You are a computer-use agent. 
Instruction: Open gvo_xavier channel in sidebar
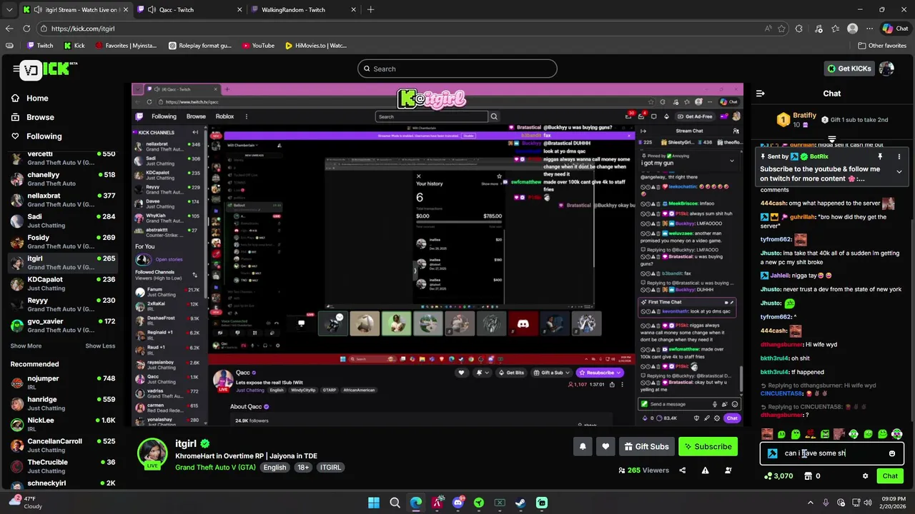coord(62,326)
